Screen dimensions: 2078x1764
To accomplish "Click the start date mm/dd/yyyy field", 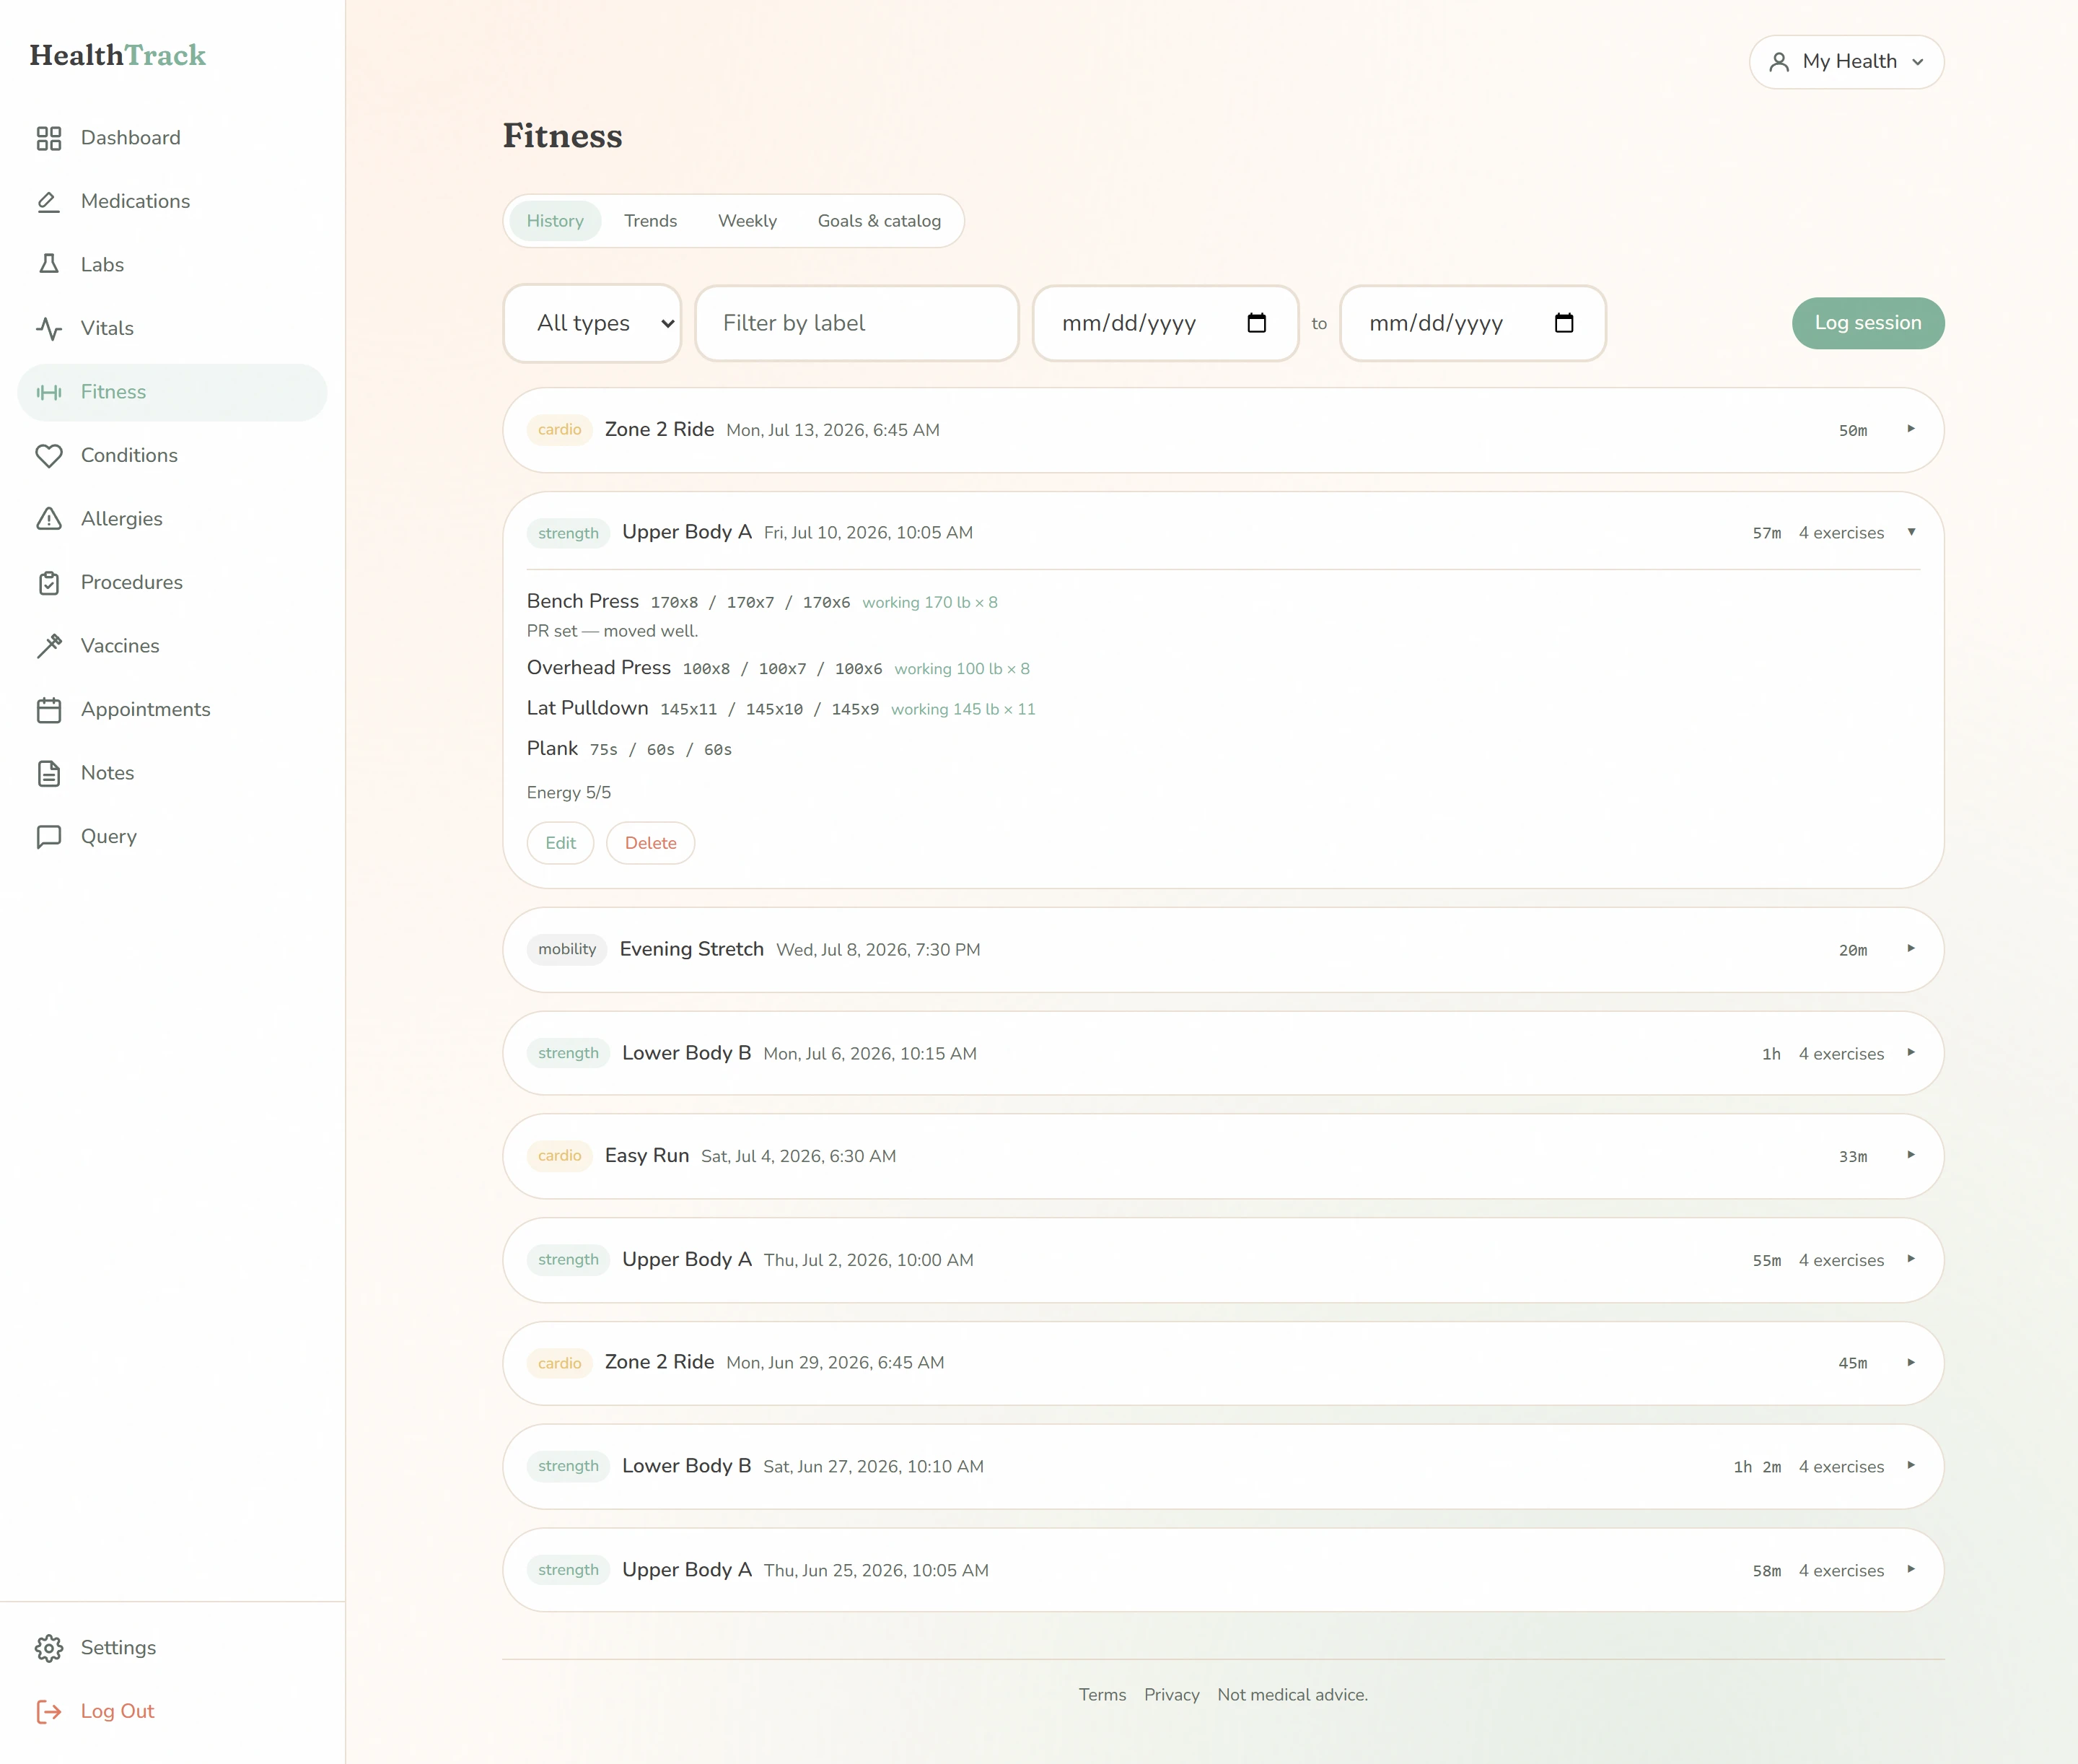I will click(1165, 323).
